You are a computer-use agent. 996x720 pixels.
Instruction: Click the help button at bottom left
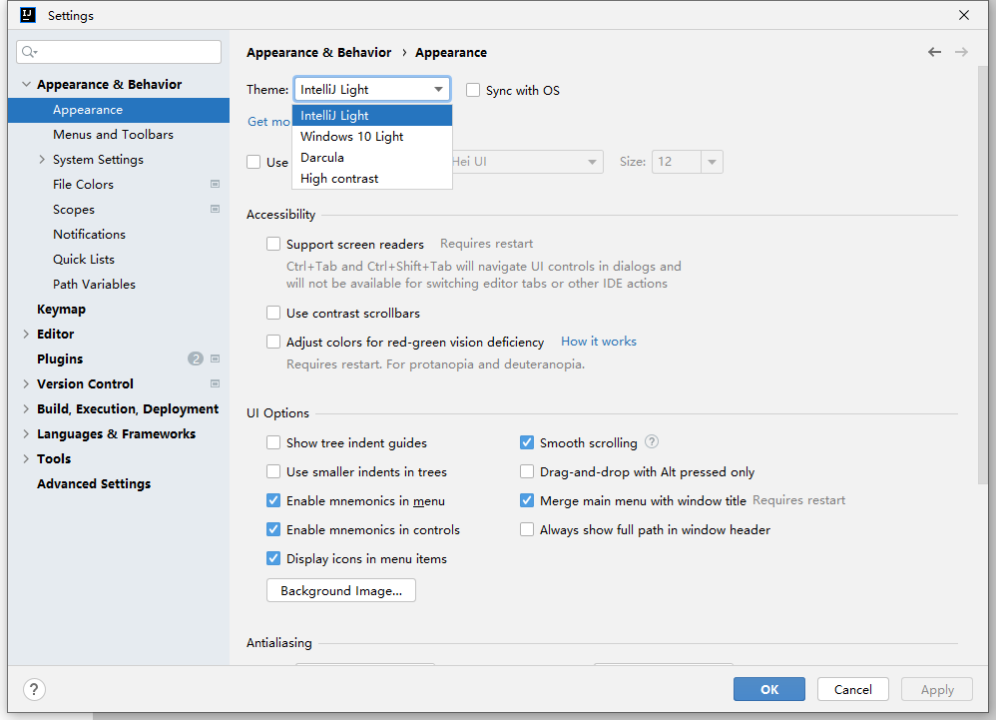(34, 689)
